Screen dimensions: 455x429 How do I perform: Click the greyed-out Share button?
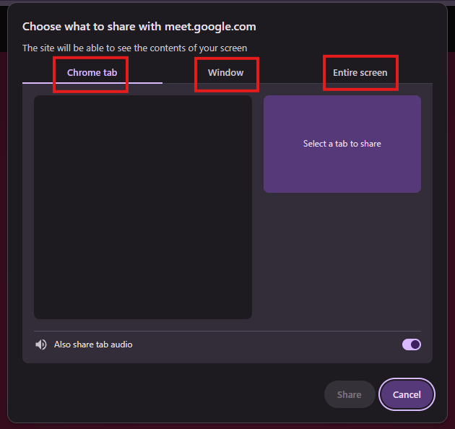[350, 394]
